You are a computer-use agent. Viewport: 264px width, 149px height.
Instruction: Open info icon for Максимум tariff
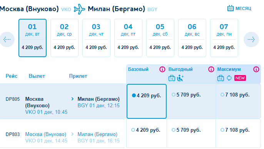pos(256,69)
